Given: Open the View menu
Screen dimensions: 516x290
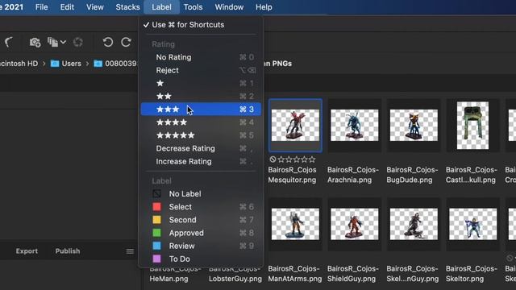Looking at the screenshot, I should pos(95,7).
